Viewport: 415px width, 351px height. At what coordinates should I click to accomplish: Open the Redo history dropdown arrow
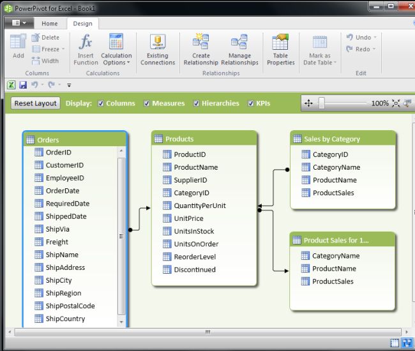[x=374, y=49]
